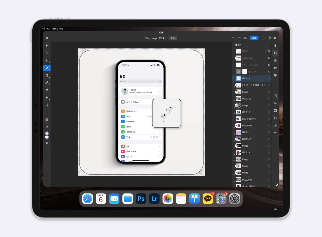Swap foreground and background colors
This screenshot has width=322, height=237.
(x=47, y=143)
